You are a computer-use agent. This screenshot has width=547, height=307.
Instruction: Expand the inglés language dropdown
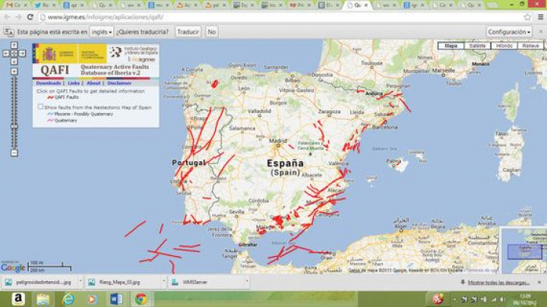(101, 32)
